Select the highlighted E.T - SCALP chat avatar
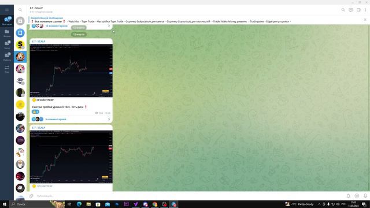The width and height of the screenshot is (370, 208). (x=20, y=57)
